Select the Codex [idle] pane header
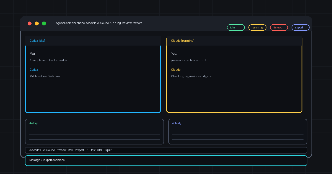 pyautogui.click(x=93, y=41)
